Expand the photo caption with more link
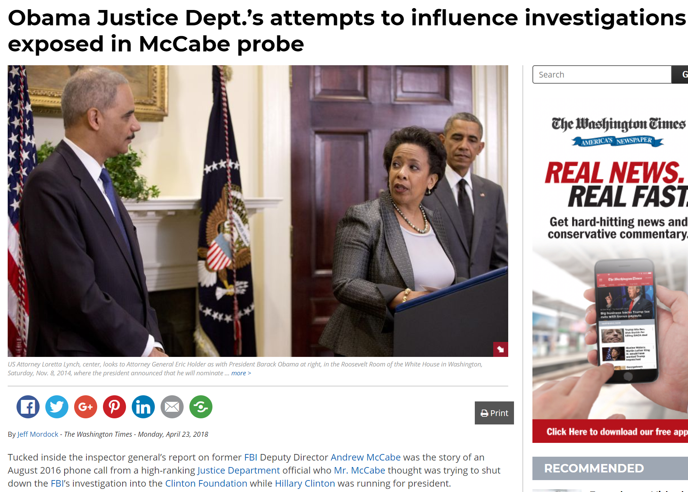The width and height of the screenshot is (688, 492). coord(241,373)
